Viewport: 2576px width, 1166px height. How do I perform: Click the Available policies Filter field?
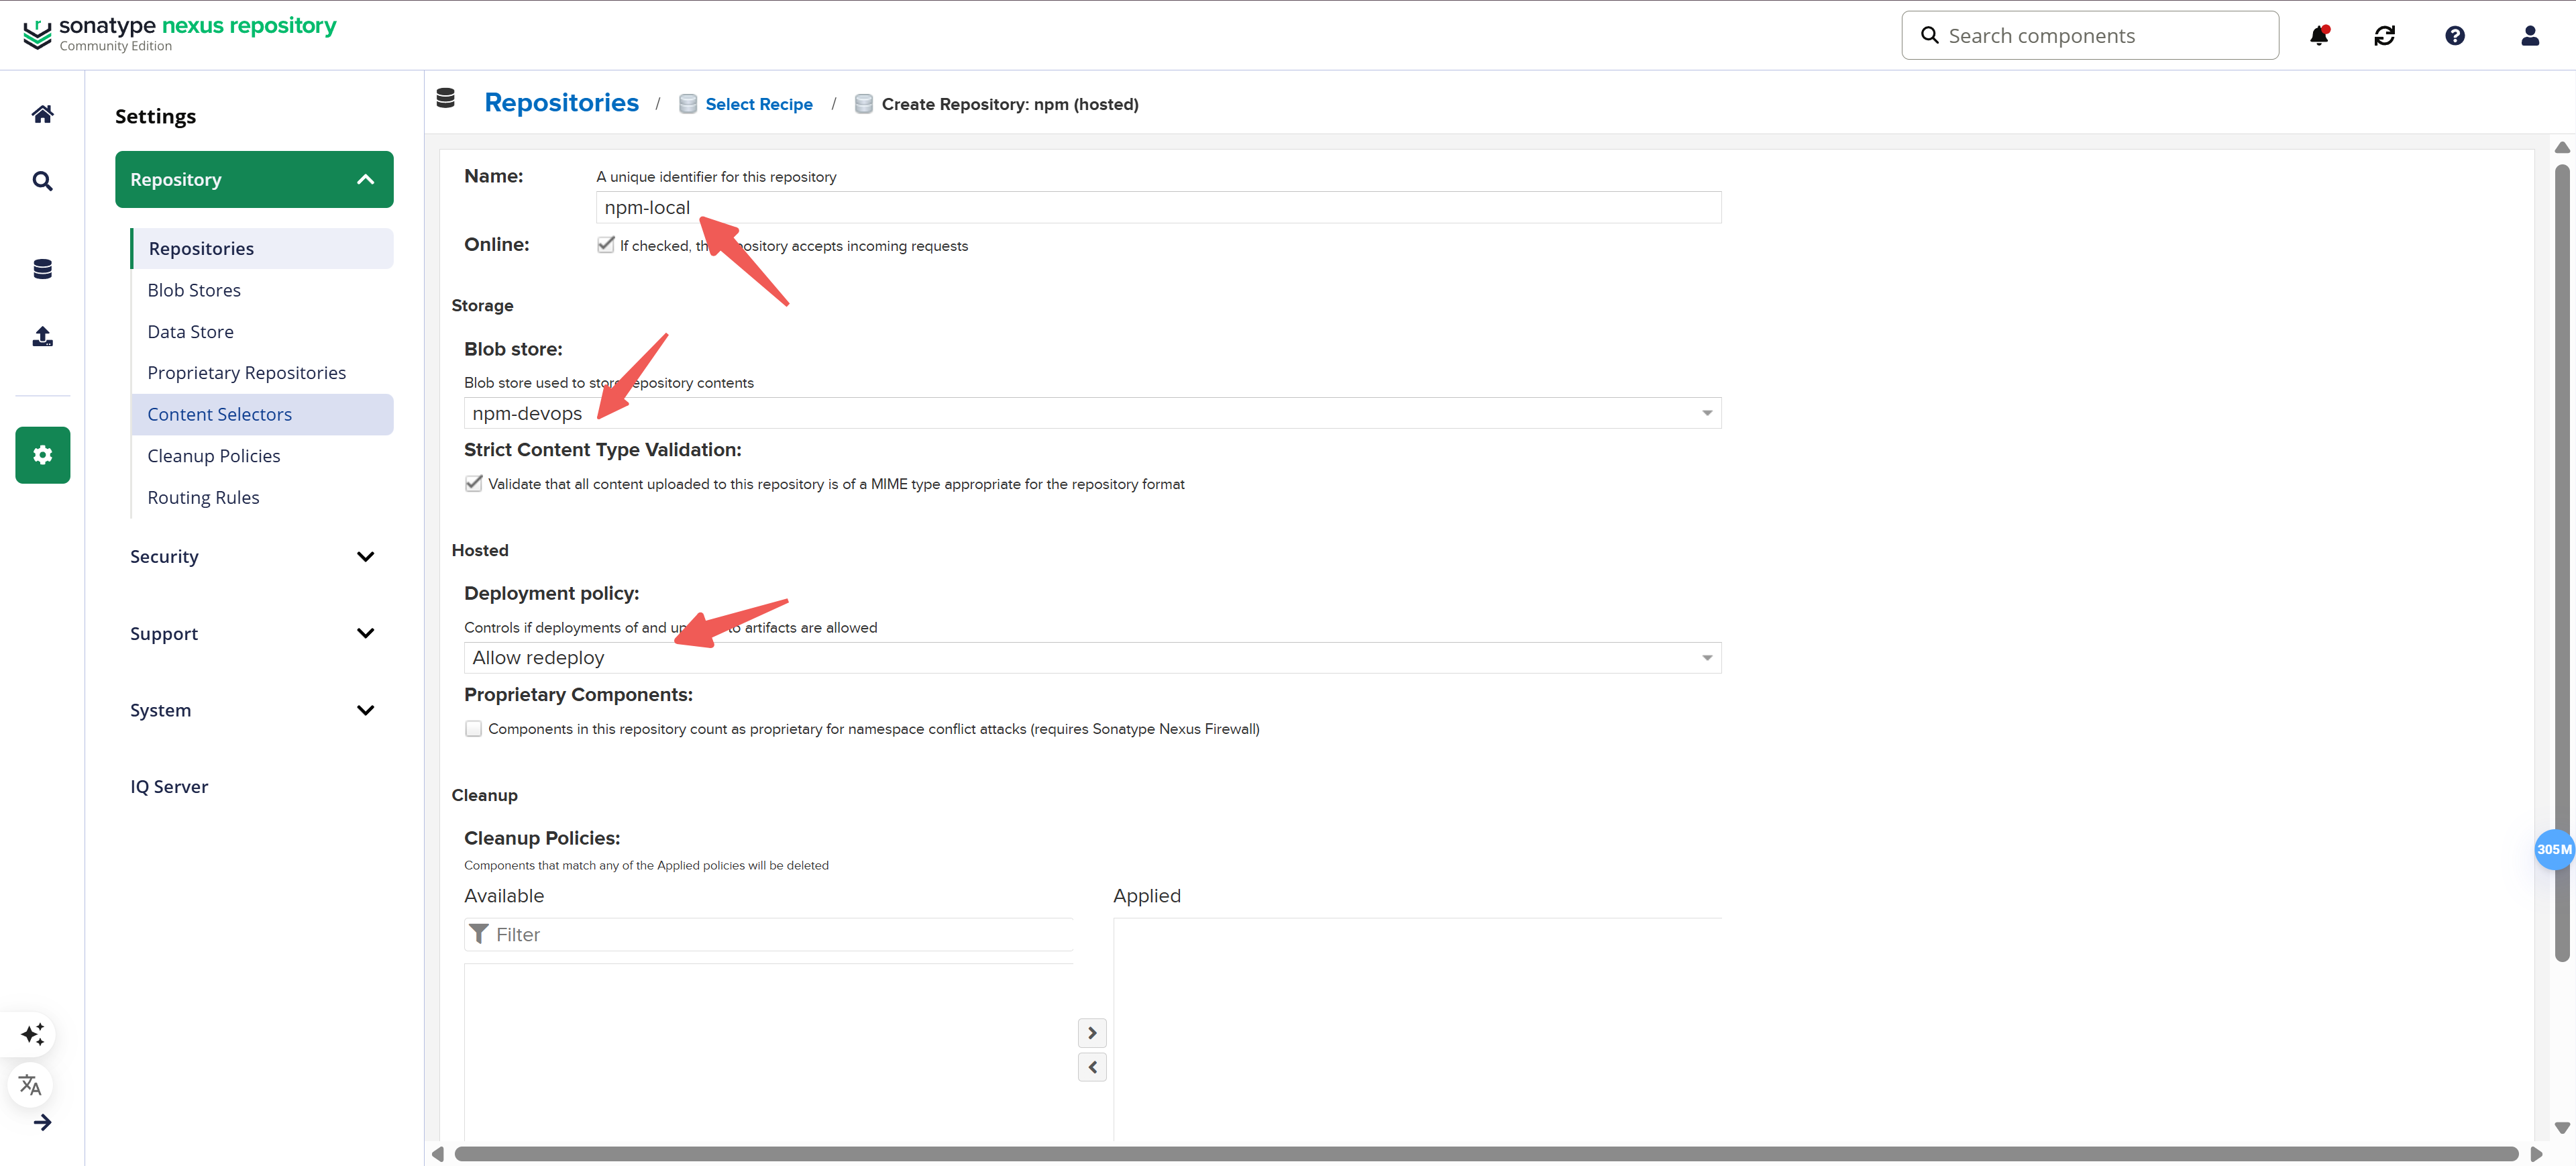pyautogui.click(x=768, y=934)
